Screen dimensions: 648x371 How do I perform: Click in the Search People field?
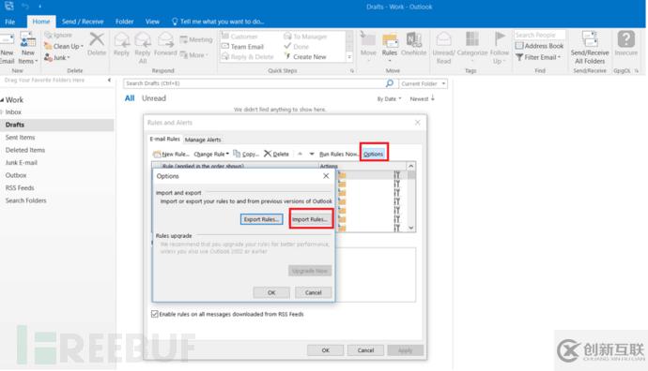(540, 35)
